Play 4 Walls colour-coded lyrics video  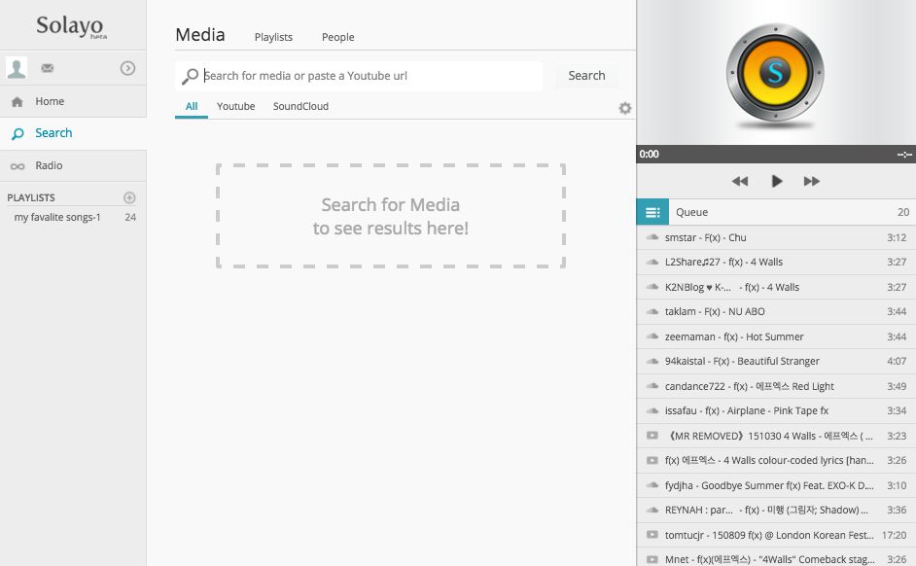[776, 461]
